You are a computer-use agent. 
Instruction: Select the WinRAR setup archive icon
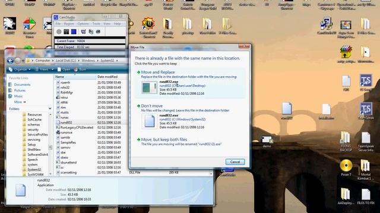346,54
